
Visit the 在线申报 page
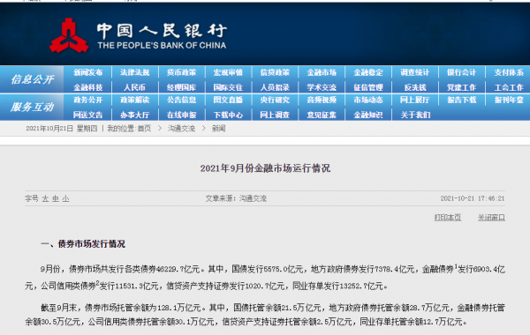(181, 115)
